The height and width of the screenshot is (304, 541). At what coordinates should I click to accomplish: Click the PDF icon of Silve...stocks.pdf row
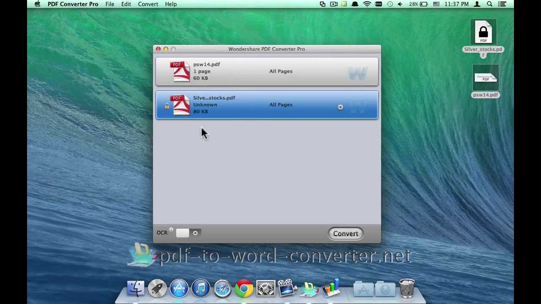180,105
